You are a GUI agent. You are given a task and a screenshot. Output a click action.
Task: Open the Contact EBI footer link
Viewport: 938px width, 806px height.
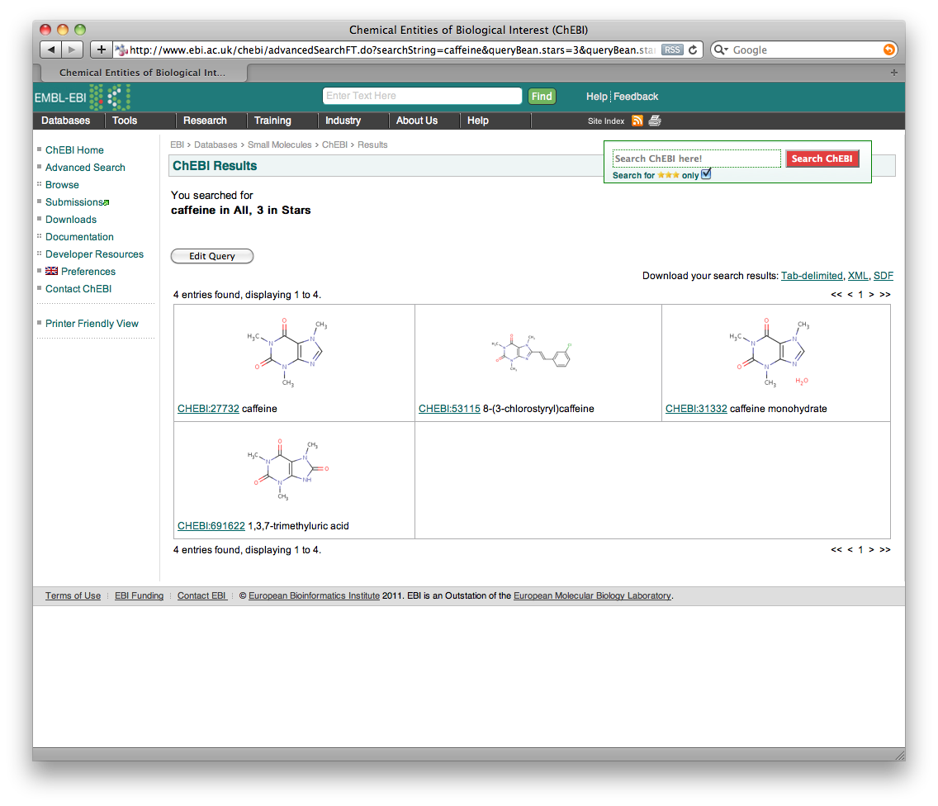201,595
